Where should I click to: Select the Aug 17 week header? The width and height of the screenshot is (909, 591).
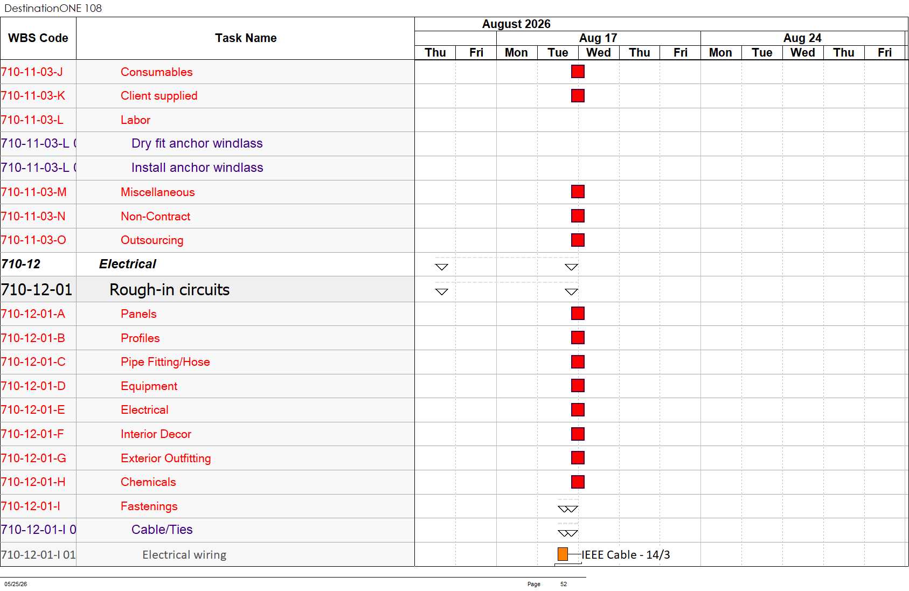(x=598, y=38)
